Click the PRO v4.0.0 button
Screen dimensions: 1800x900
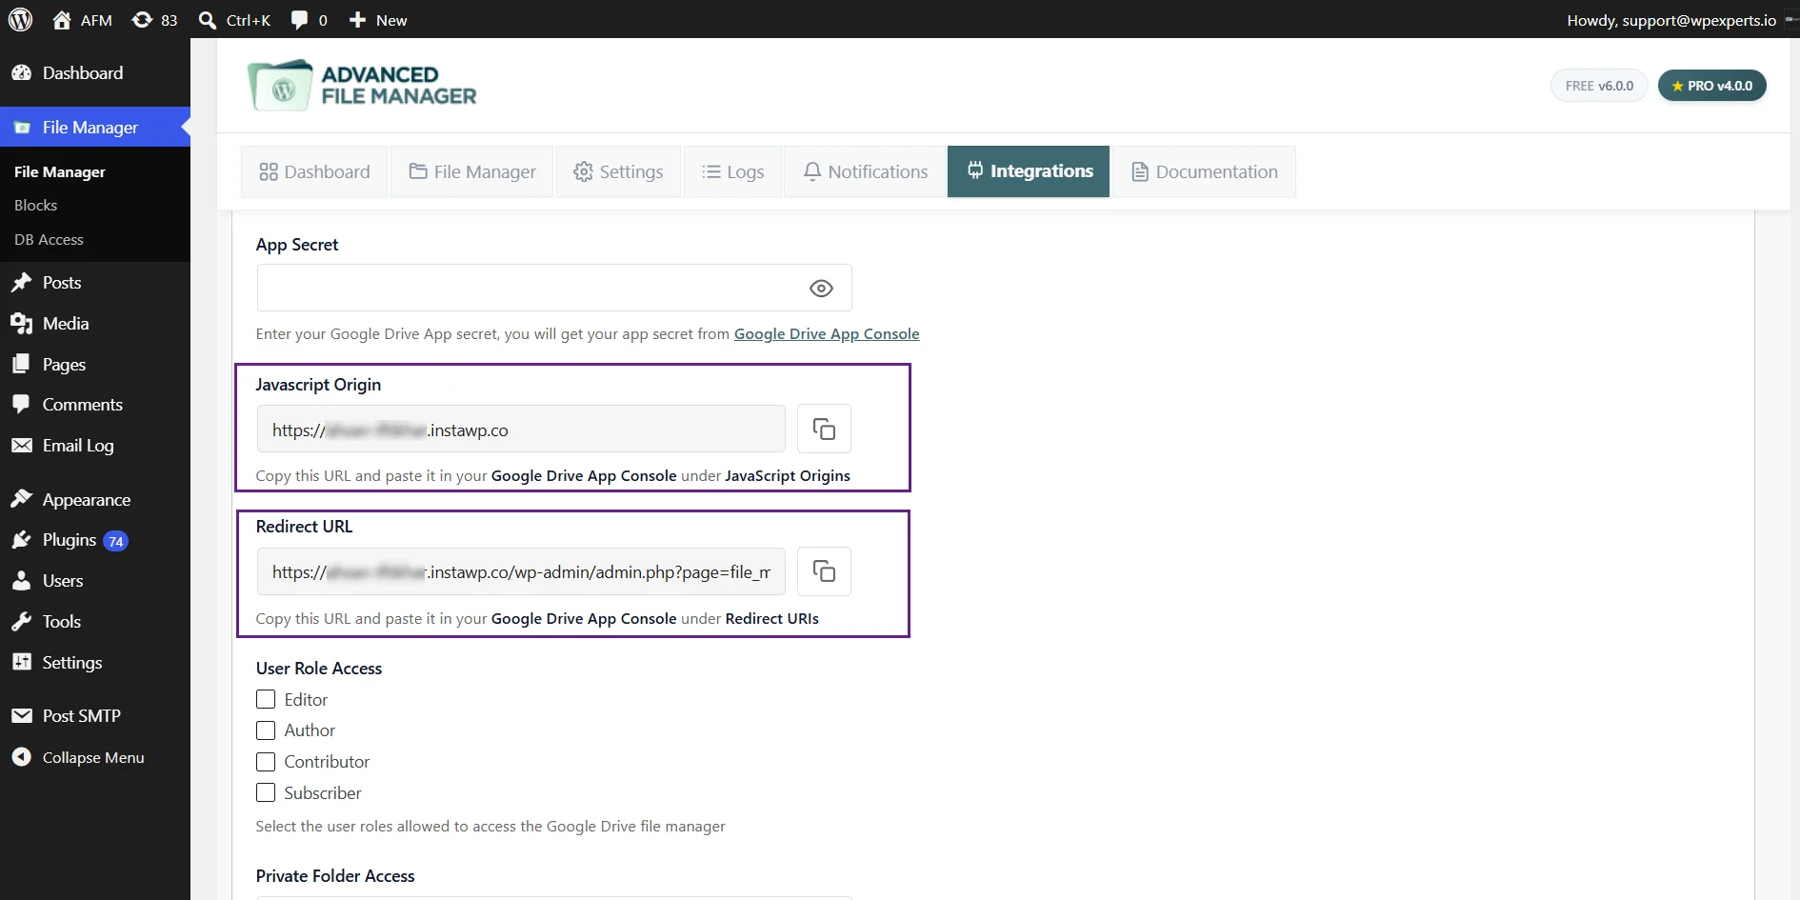(x=1712, y=86)
